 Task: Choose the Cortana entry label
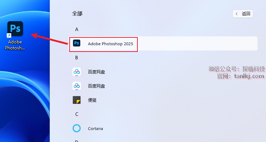pyautogui.click(x=95, y=129)
